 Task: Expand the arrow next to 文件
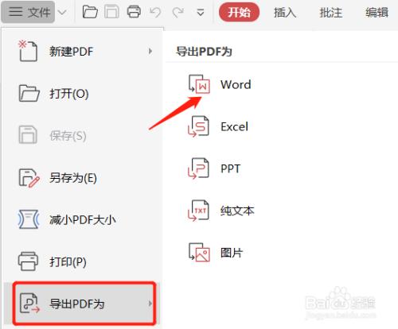pyautogui.click(x=62, y=12)
